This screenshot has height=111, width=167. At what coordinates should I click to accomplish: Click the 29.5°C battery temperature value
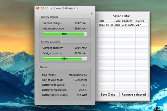83,90
